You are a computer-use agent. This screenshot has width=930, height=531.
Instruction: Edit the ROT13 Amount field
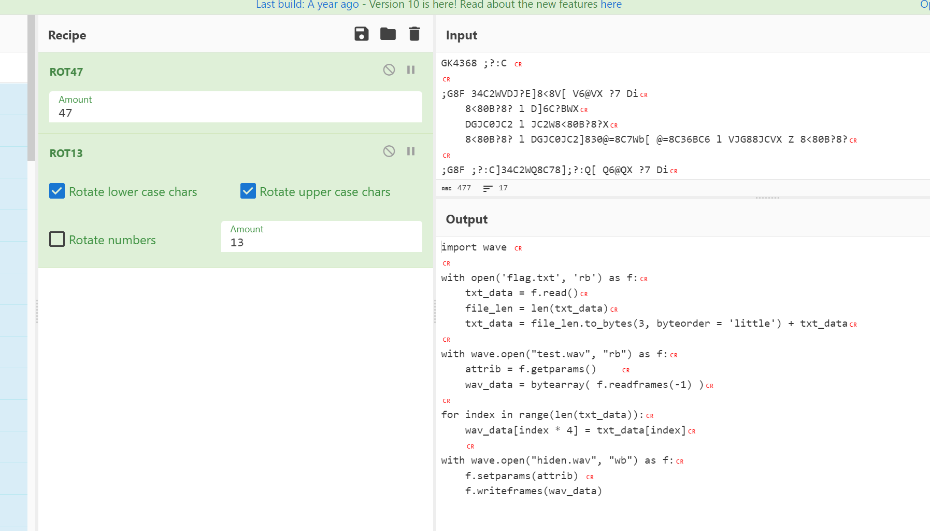click(x=322, y=236)
